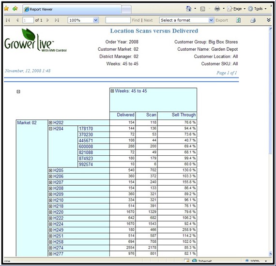Click the Export link
The width and height of the screenshot is (276, 266).
pyautogui.click(x=222, y=20)
